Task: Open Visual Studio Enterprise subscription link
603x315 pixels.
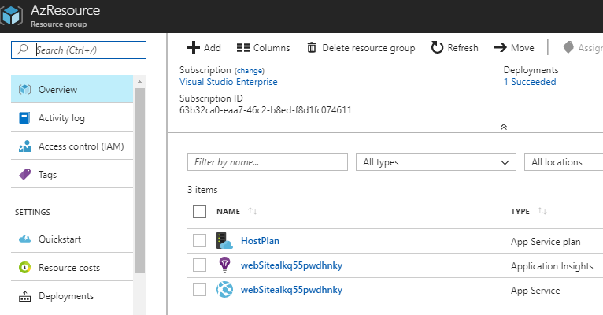Action: pyautogui.click(x=228, y=82)
